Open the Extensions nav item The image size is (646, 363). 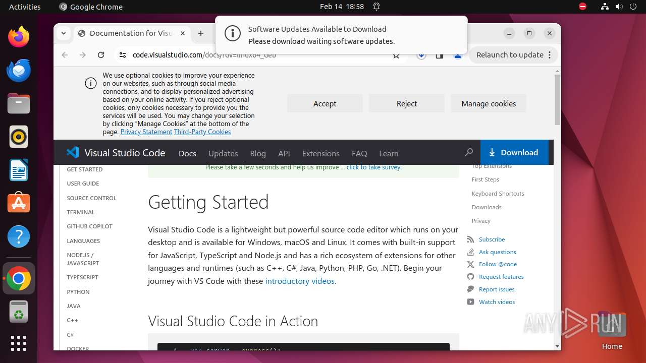[320, 153]
